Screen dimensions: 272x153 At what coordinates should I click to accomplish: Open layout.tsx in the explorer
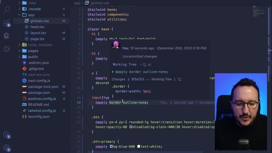[38, 33]
